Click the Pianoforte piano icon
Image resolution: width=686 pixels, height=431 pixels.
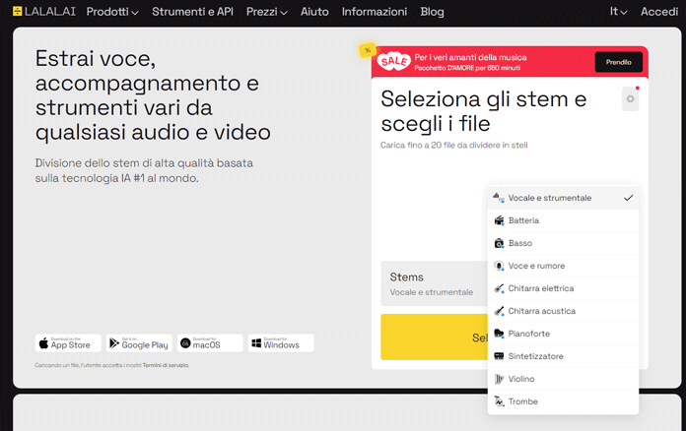pos(499,334)
